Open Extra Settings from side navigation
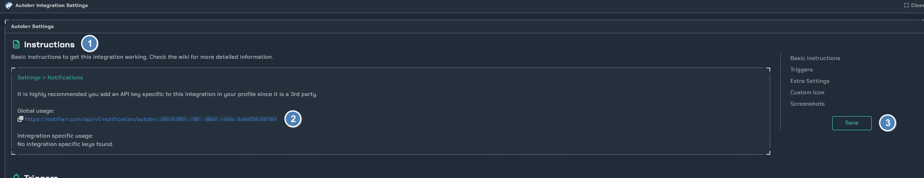 tap(810, 81)
